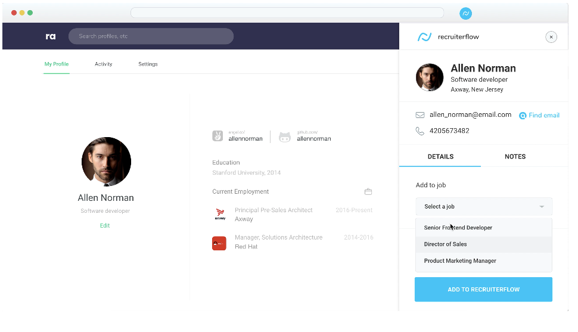Screen dimensions: 578x332
Task: Focus the Search profiles input field
Action: click(151, 36)
